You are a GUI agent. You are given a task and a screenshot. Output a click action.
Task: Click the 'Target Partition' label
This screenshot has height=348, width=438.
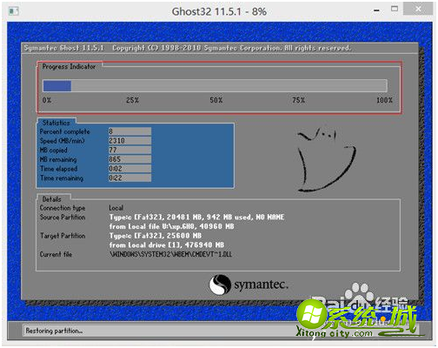(x=63, y=236)
